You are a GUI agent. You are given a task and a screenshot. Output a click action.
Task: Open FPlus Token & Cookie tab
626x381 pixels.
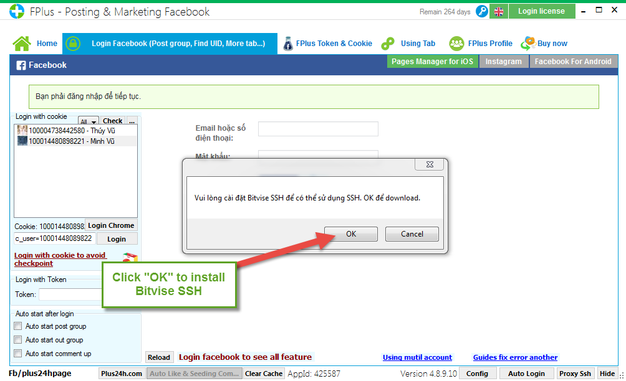(334, 44)
